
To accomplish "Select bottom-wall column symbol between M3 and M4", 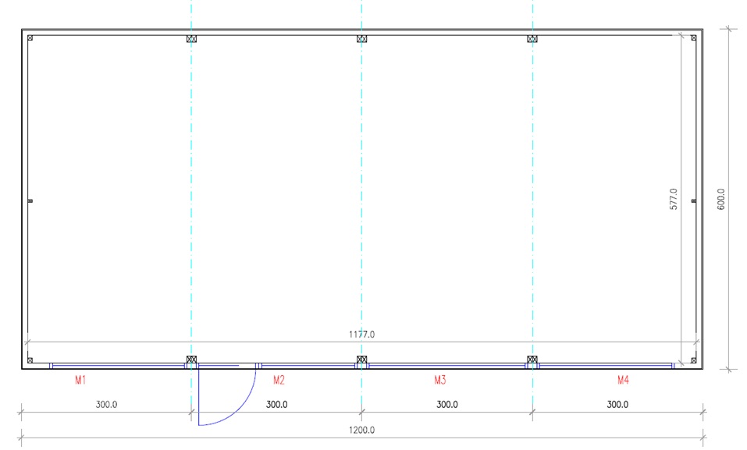I will click(532, 360).
